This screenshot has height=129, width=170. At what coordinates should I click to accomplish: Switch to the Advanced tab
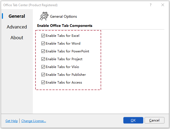click(x=17, y=27)
